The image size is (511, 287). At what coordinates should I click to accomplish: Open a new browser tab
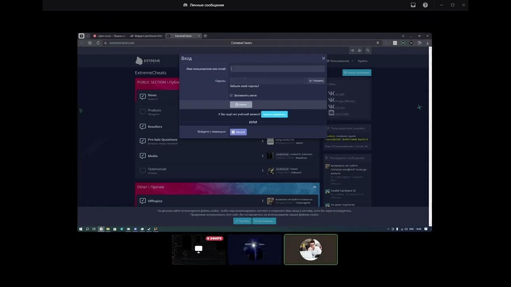[x=205, y=36]
